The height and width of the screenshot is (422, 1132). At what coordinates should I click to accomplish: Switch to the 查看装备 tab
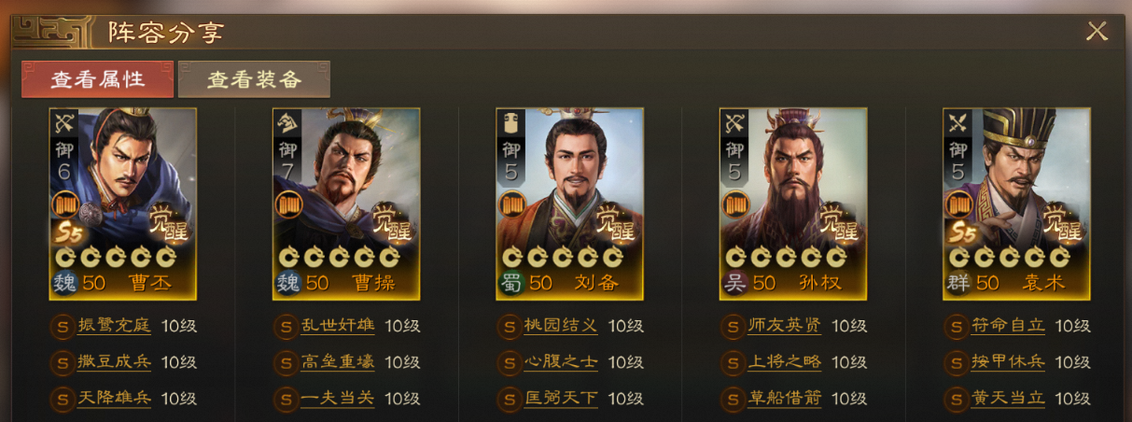254,79
